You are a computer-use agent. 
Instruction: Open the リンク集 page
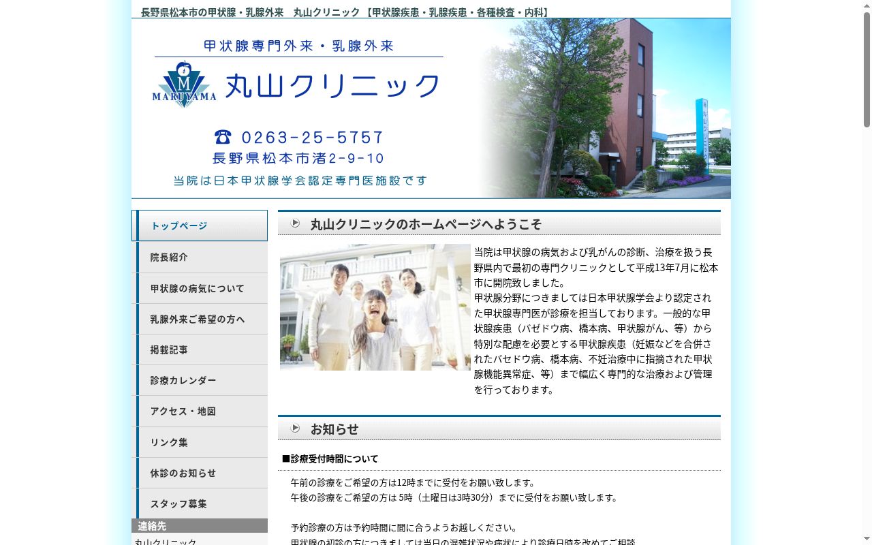coord(200,442)
